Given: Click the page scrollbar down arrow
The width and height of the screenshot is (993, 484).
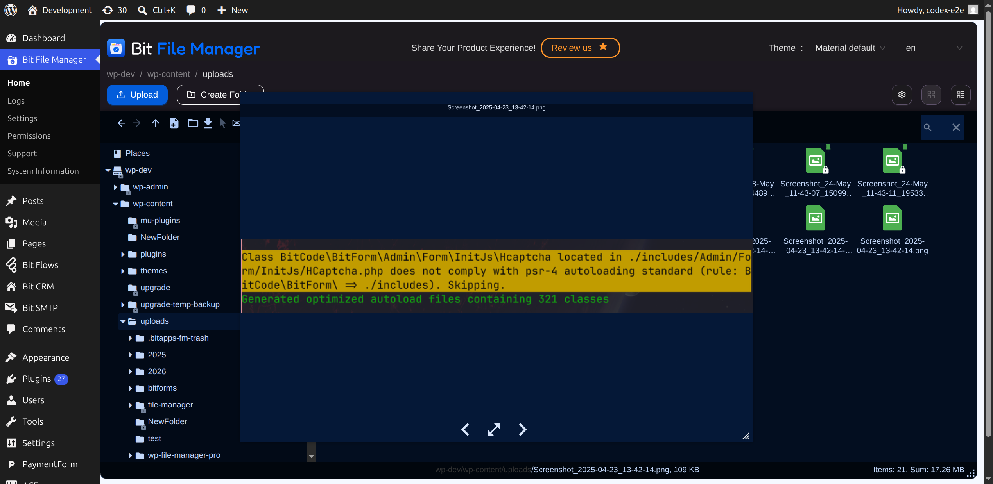Looking at the screenshot, I should [988, 479].
